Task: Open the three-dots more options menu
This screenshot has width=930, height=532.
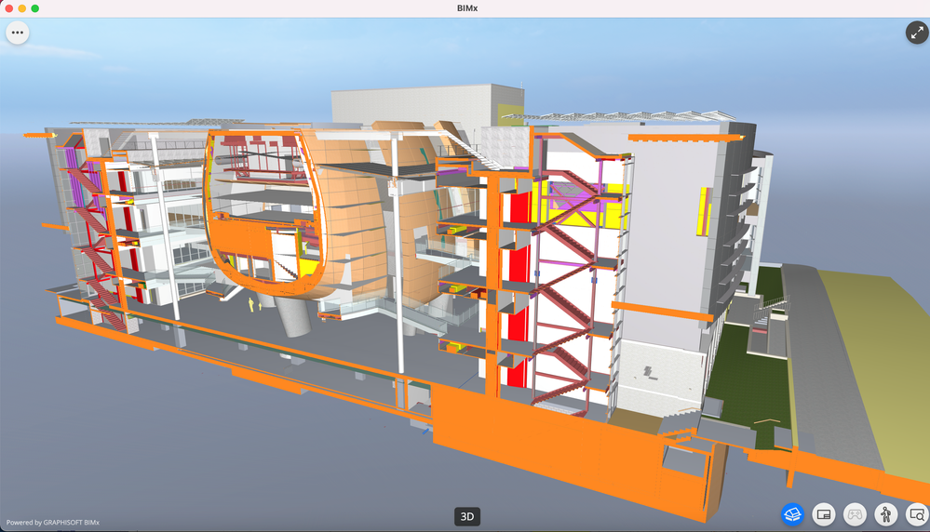Action: tap(18, 33)
